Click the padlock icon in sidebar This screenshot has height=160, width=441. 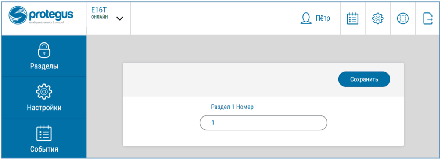pyautogui.click(x=44, y=51)
